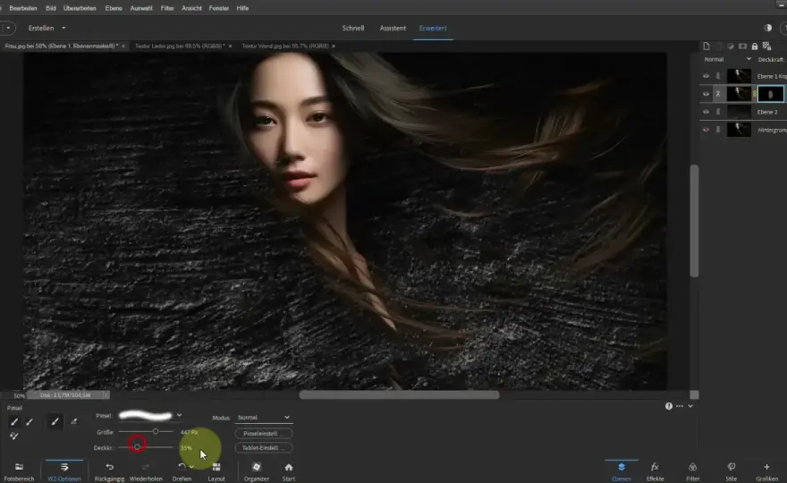This screenshot has width=787, height=483.
Task: Switch to the Schnell editing mode tab
Action: point(353,28)
